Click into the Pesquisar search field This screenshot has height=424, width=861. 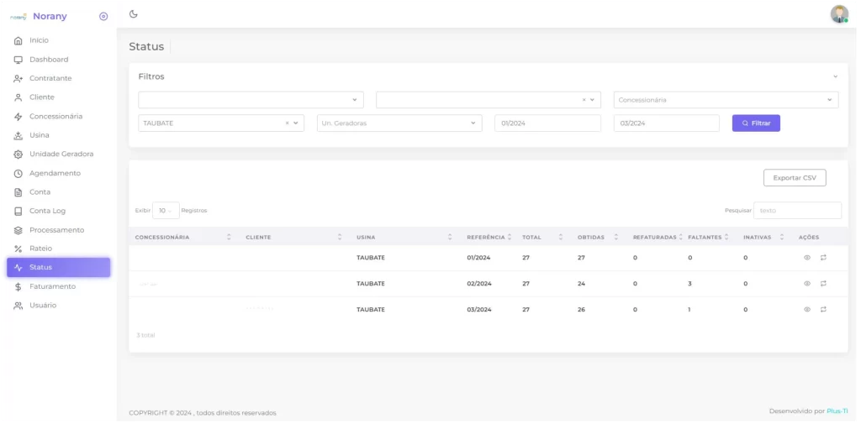point(796,211)
